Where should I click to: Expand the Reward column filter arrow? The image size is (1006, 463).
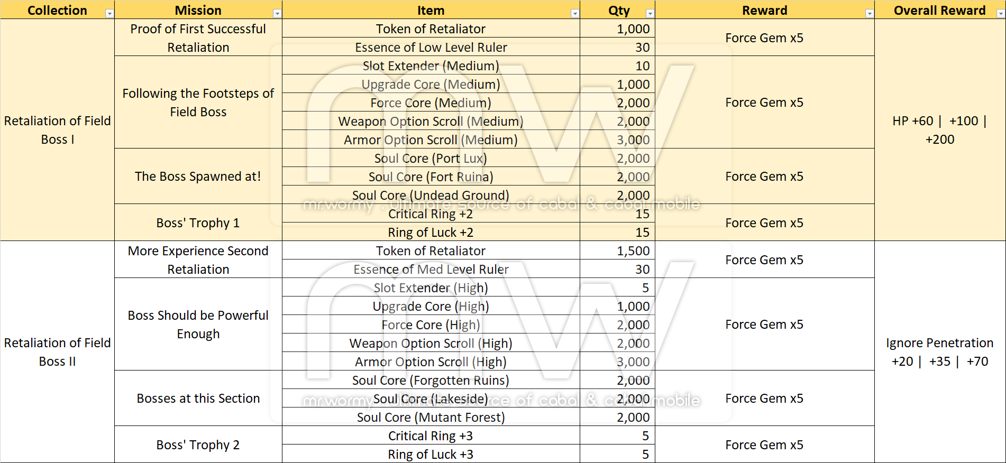tap(869, 14)
